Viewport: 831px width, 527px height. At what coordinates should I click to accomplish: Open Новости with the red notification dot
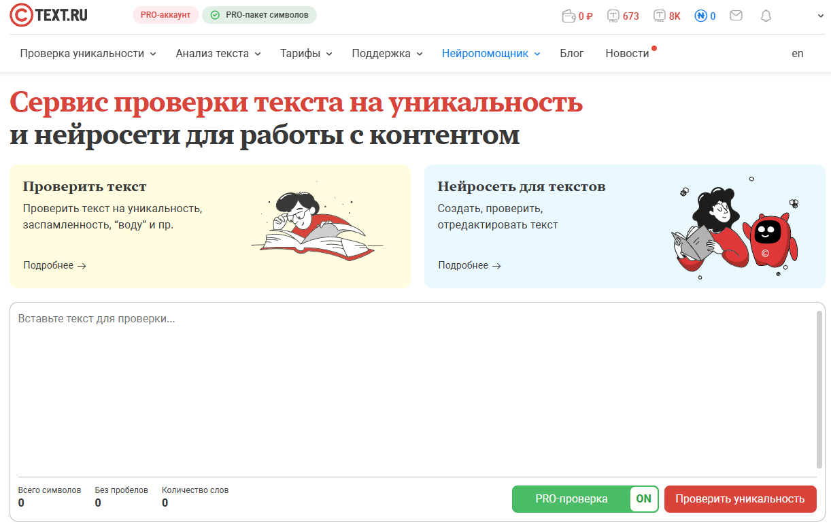point(626,52)
